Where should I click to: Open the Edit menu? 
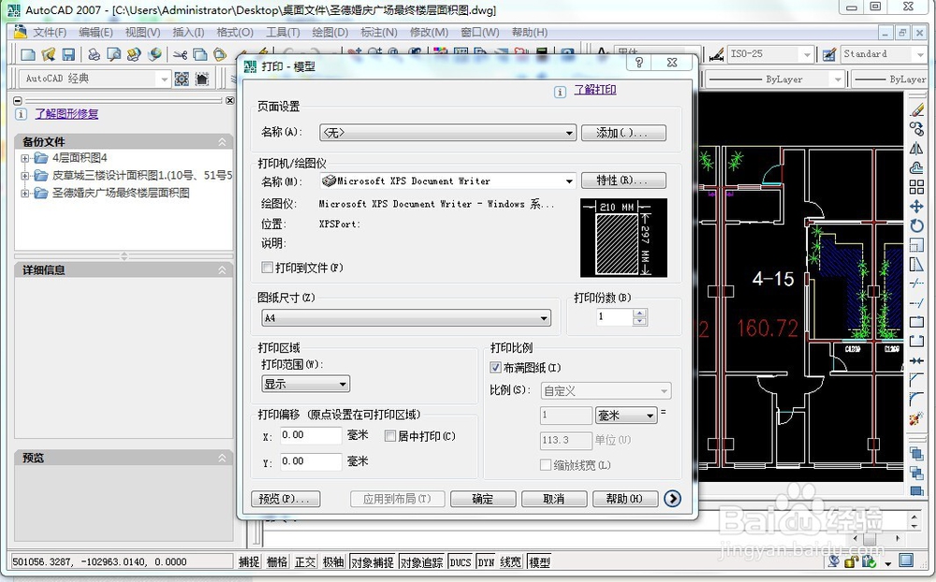[95, 32]
